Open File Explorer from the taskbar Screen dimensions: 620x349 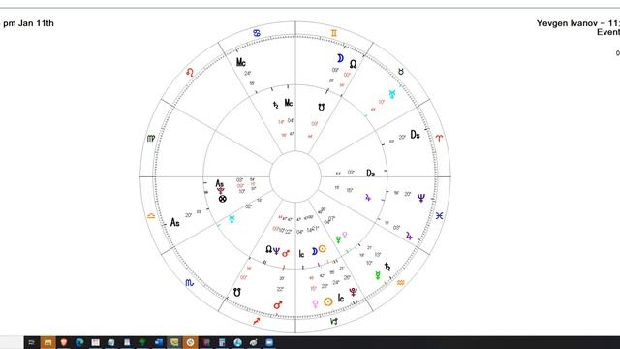click(47, 342)
